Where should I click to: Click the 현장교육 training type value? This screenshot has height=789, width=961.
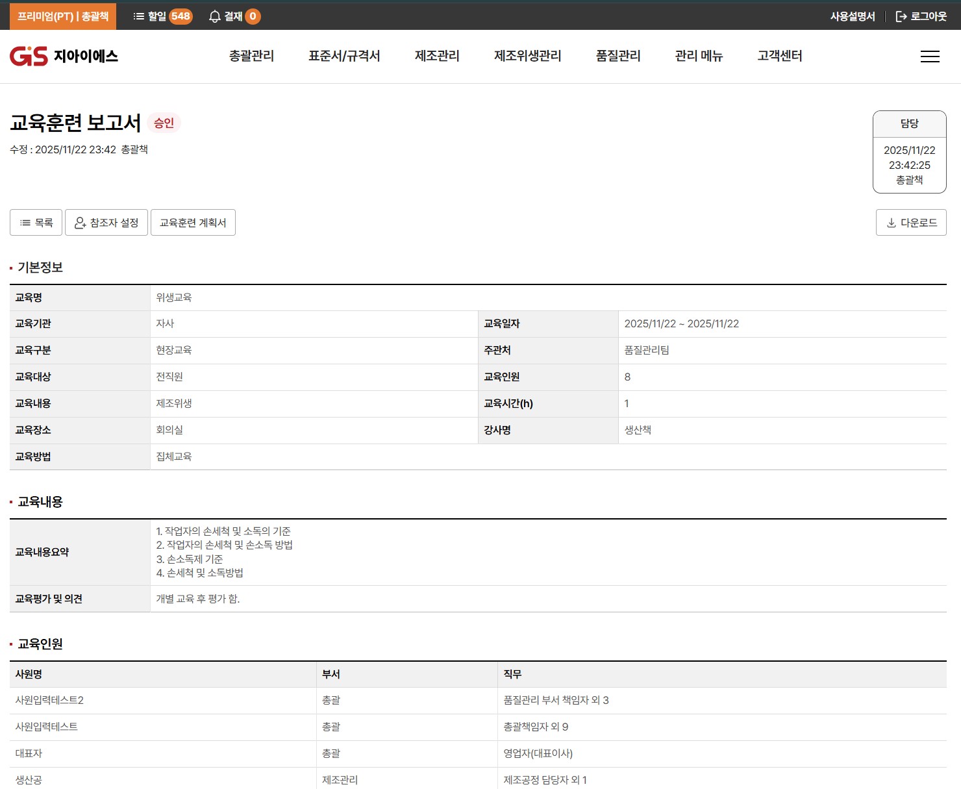(x=174, y=351)
